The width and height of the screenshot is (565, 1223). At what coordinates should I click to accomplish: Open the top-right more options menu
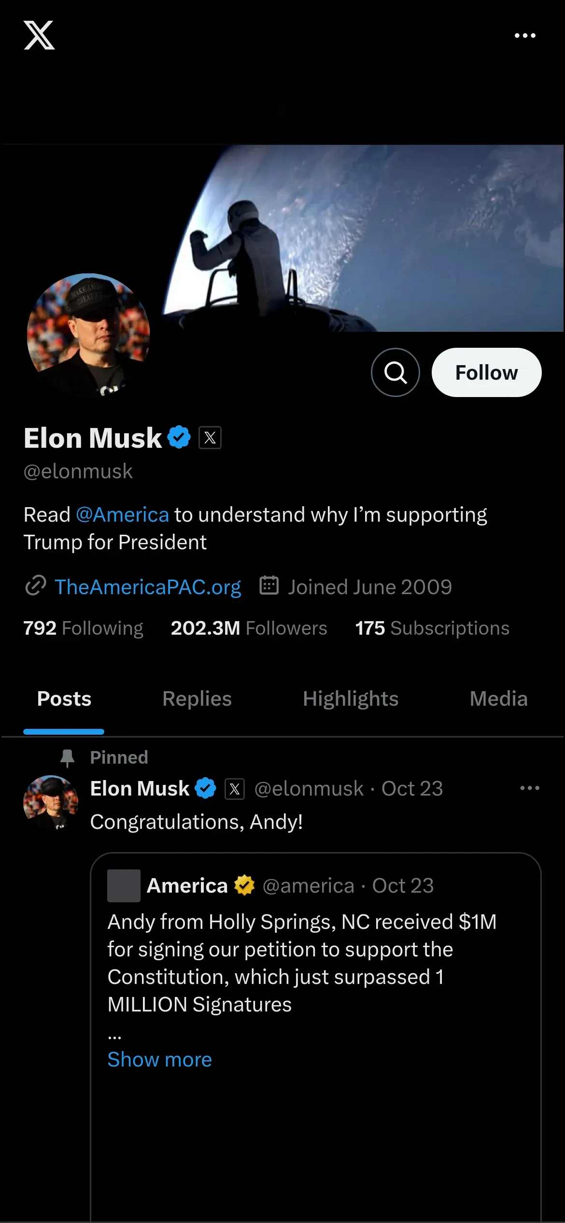tap(525, 35)
